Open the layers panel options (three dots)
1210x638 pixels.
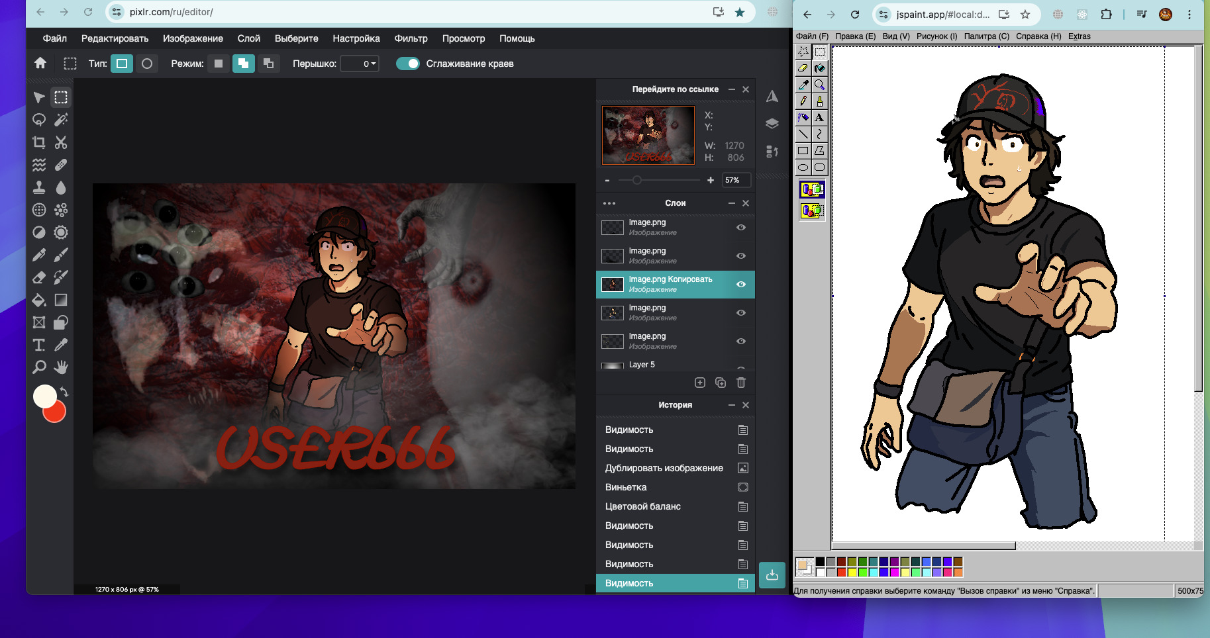(x=609, y=203)
